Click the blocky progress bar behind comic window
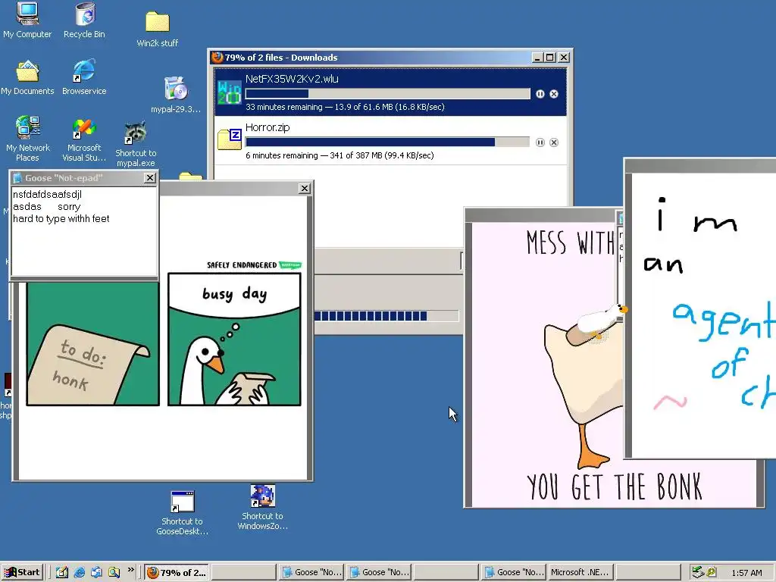 pos(386,316)
